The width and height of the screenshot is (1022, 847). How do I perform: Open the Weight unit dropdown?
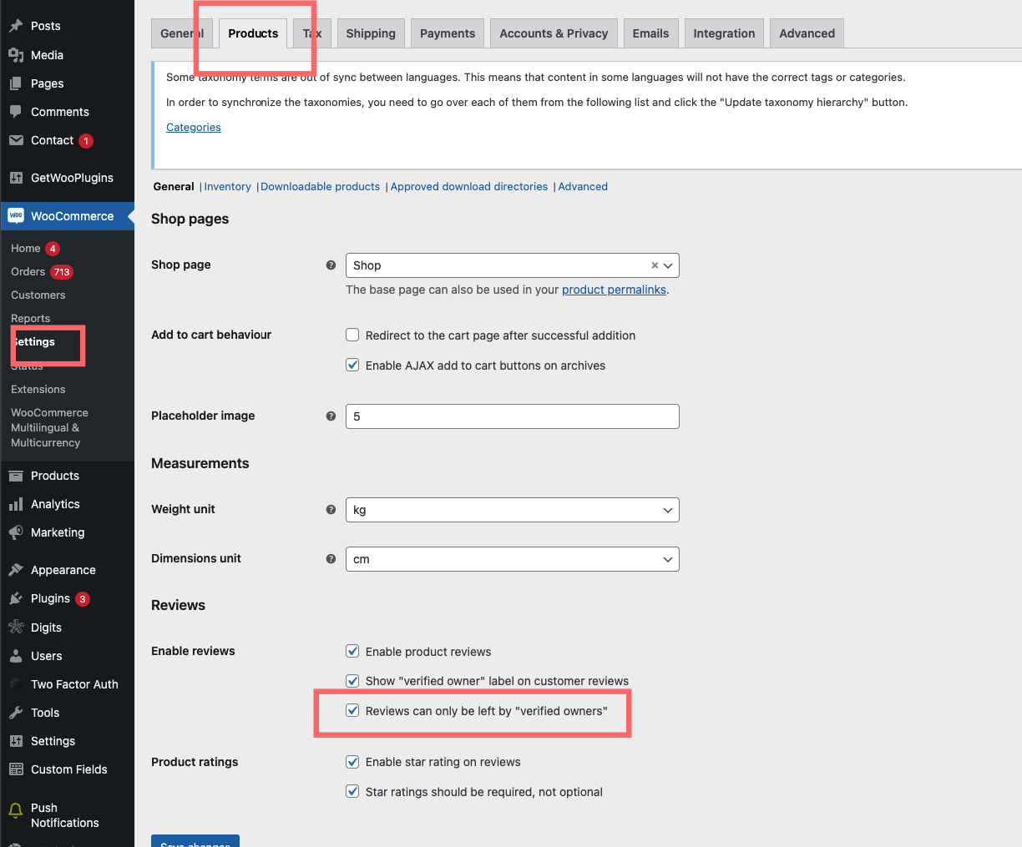click(512, 510)
